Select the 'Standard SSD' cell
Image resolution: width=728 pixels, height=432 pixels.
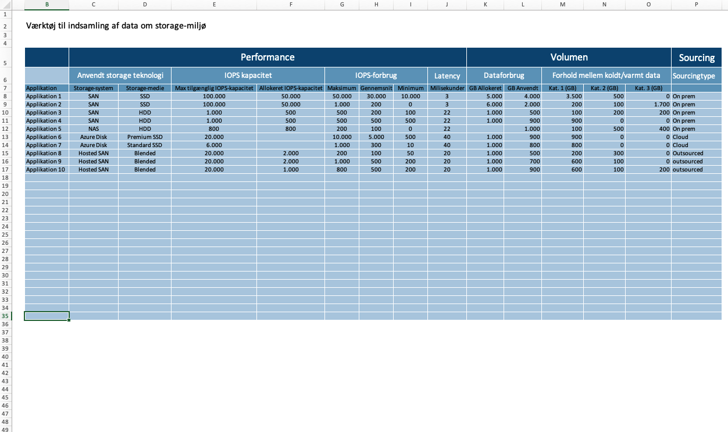144,145
